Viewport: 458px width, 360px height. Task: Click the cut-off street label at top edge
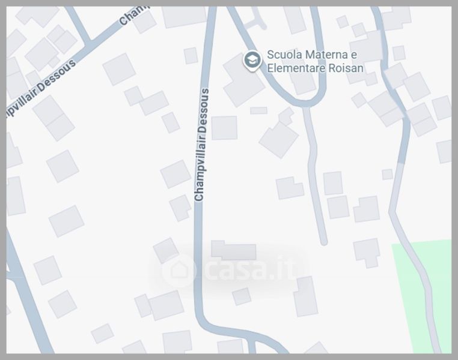(134, 15)
